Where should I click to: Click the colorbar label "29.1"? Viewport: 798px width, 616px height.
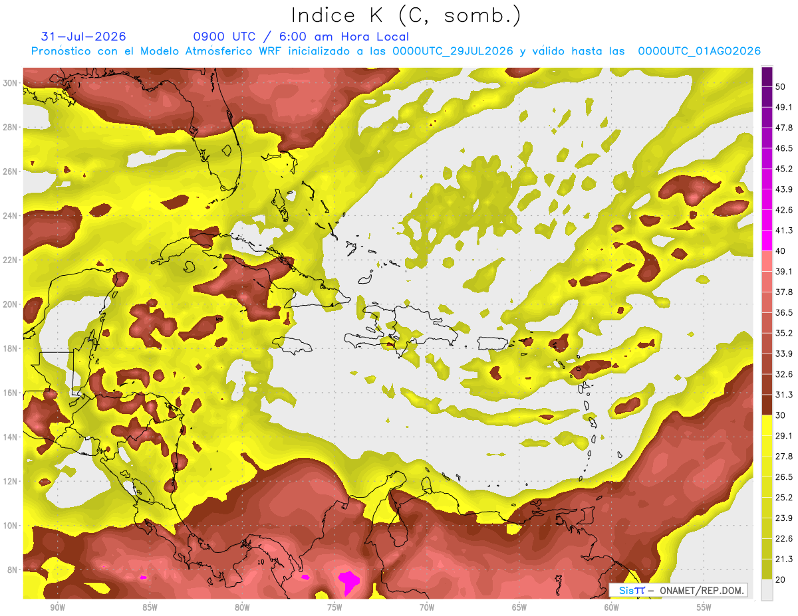click(x=784, y=435)
